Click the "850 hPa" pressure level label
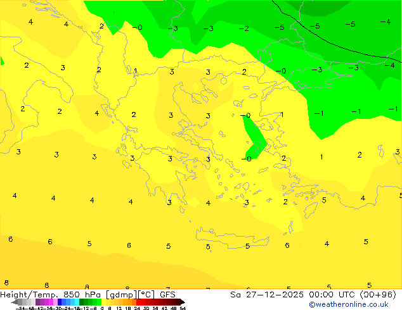Viewport: 402px width, 310px height. 82,295
